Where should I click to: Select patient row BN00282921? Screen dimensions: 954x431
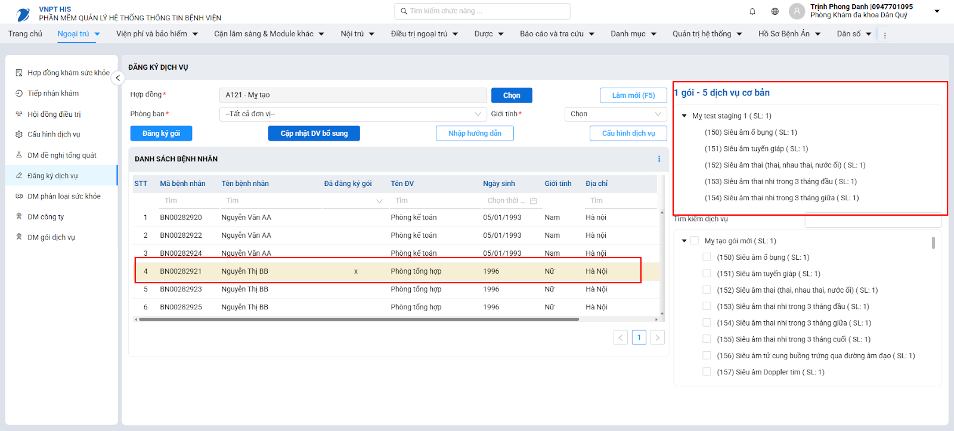point(396,271)
